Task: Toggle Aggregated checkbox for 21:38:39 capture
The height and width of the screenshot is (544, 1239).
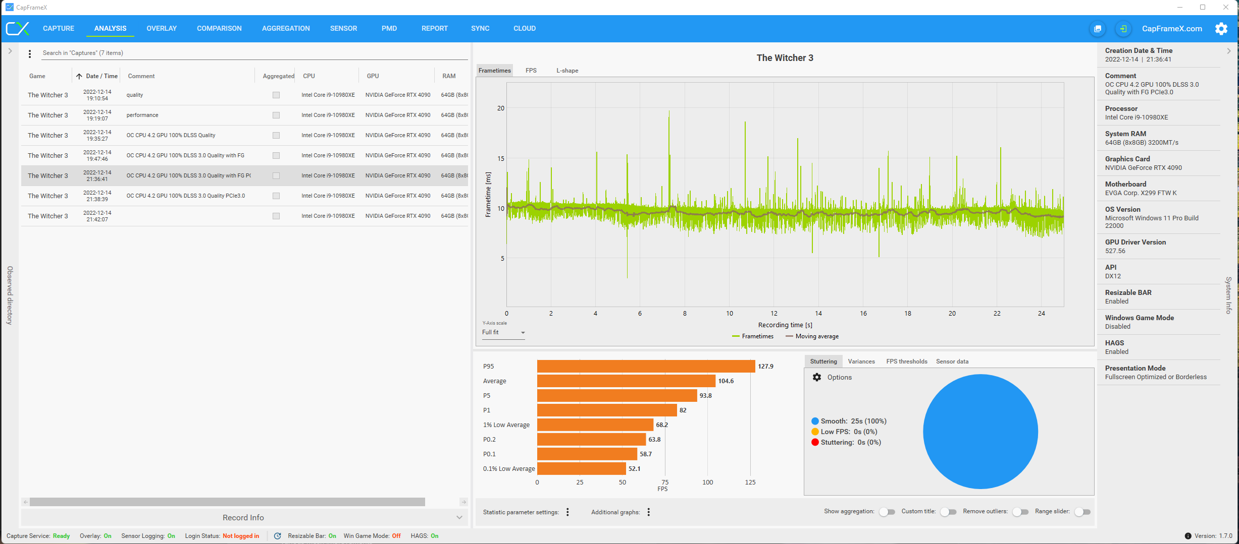Action: point(276,196)
